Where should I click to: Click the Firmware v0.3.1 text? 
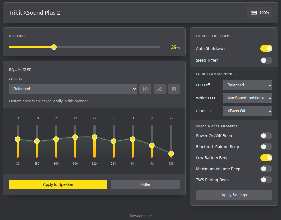point(140,216)
